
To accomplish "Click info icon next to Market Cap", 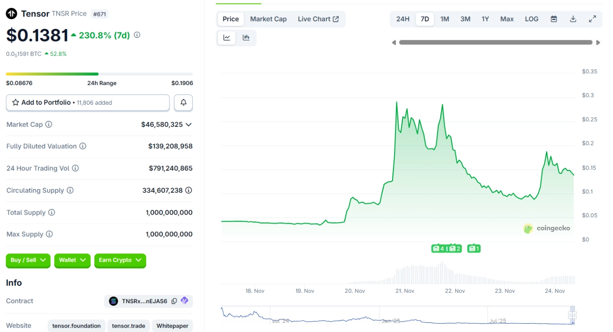I will point(49,124).
